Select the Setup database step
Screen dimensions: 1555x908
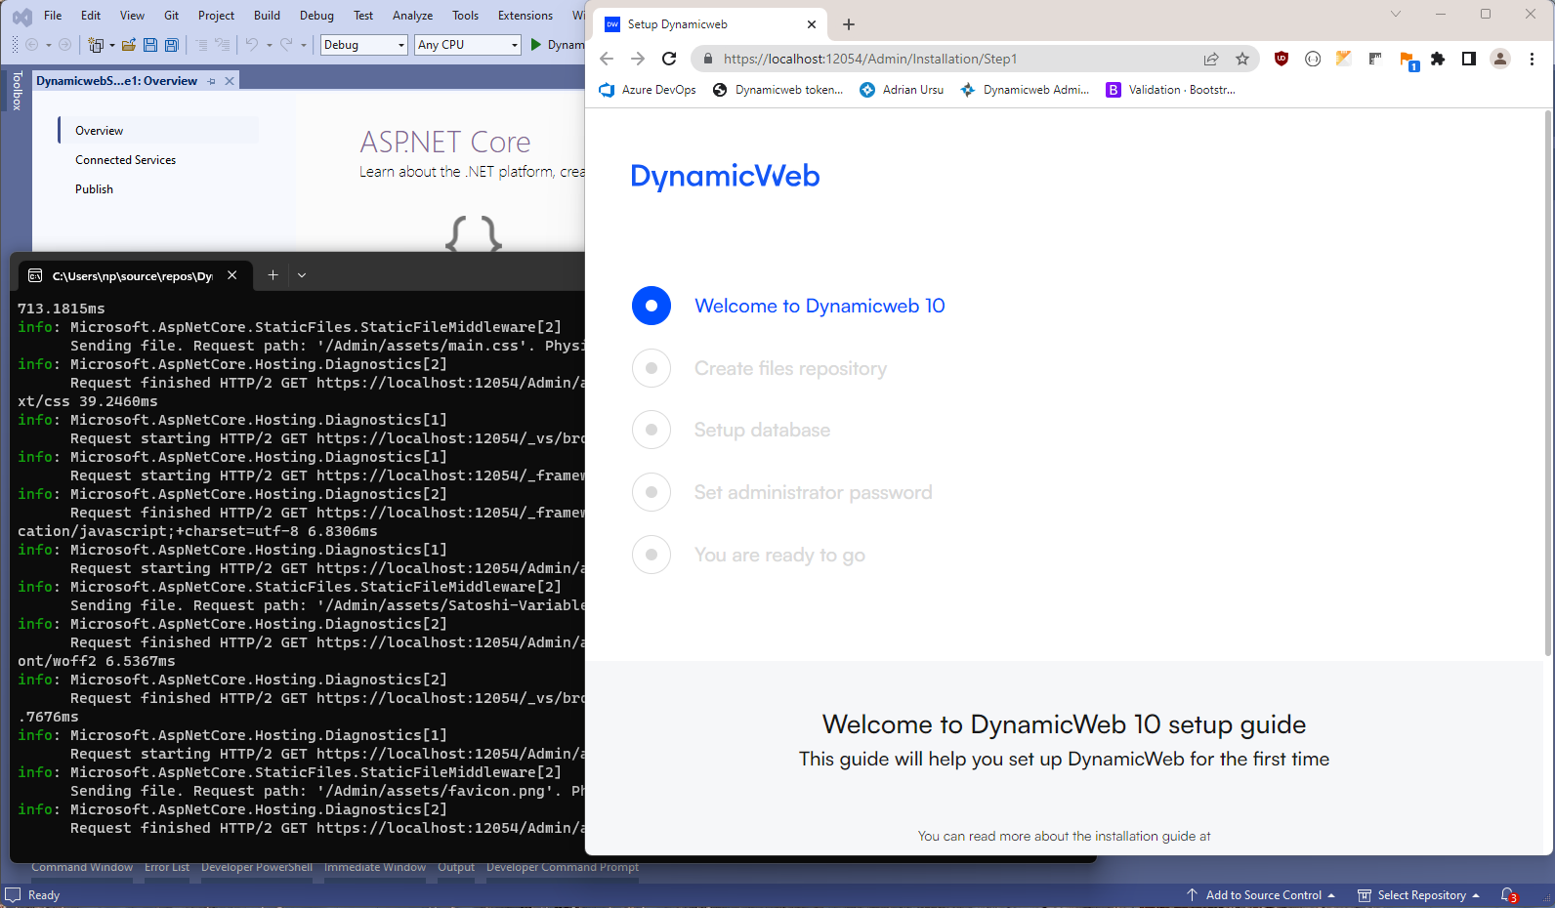762,430
